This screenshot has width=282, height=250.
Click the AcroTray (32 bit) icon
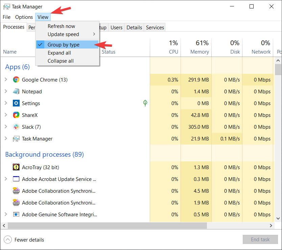[x=16, y=167]
